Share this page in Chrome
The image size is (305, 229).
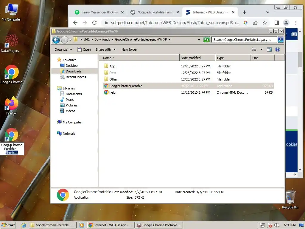(x=255, y=23)
